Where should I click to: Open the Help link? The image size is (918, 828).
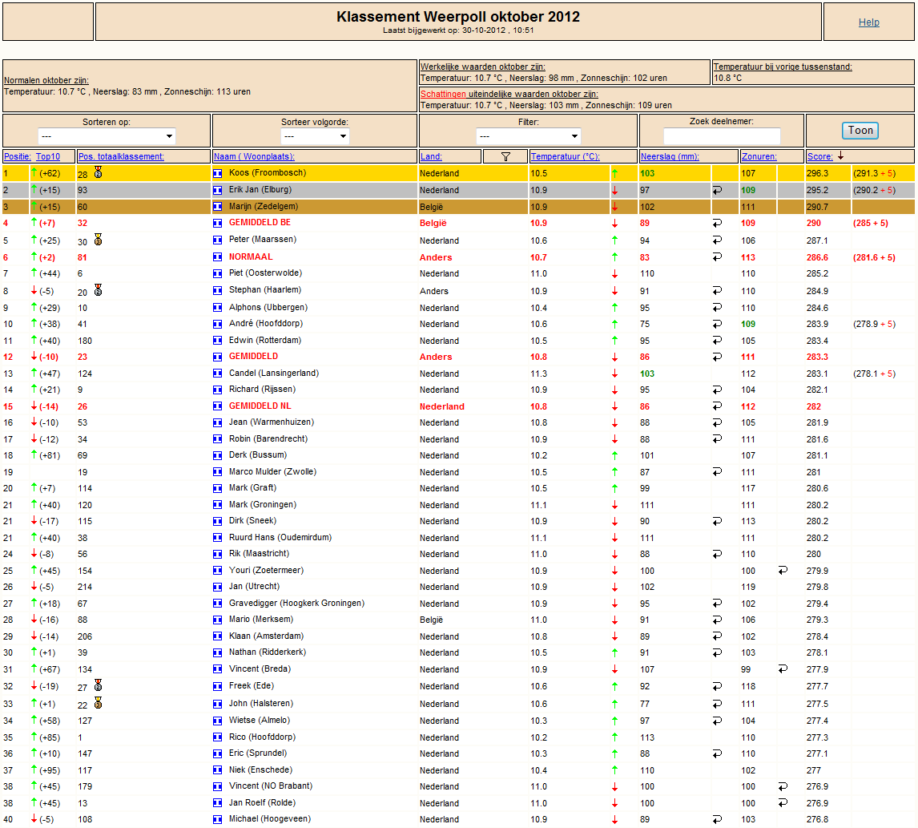click(x=869, y=22)
